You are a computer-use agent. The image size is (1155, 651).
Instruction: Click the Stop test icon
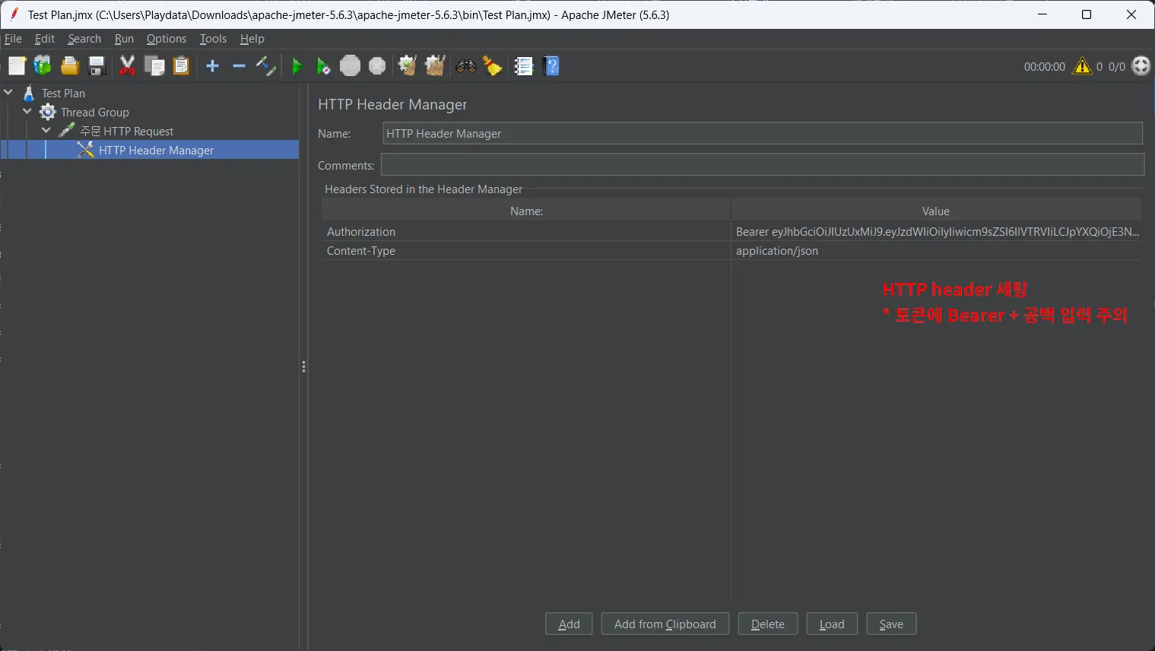click(x=350, y=66)
